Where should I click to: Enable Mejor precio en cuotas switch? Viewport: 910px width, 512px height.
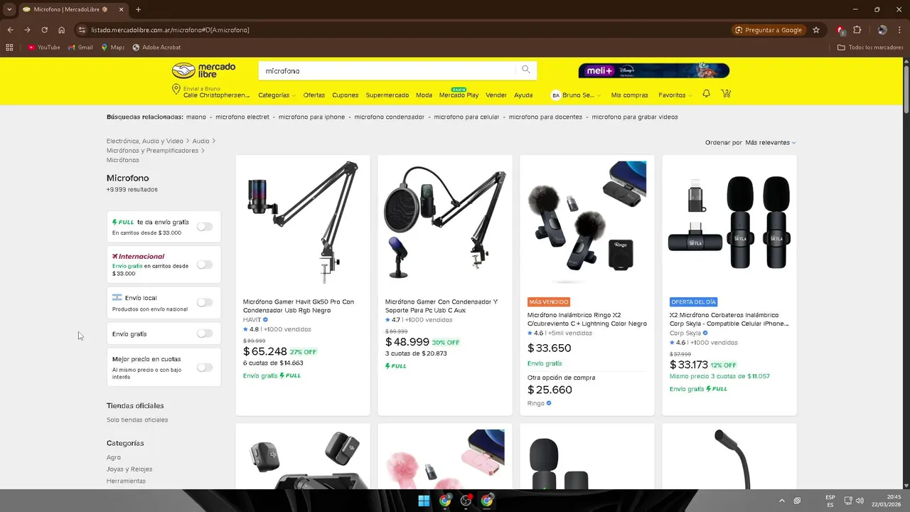click(205, 368)
